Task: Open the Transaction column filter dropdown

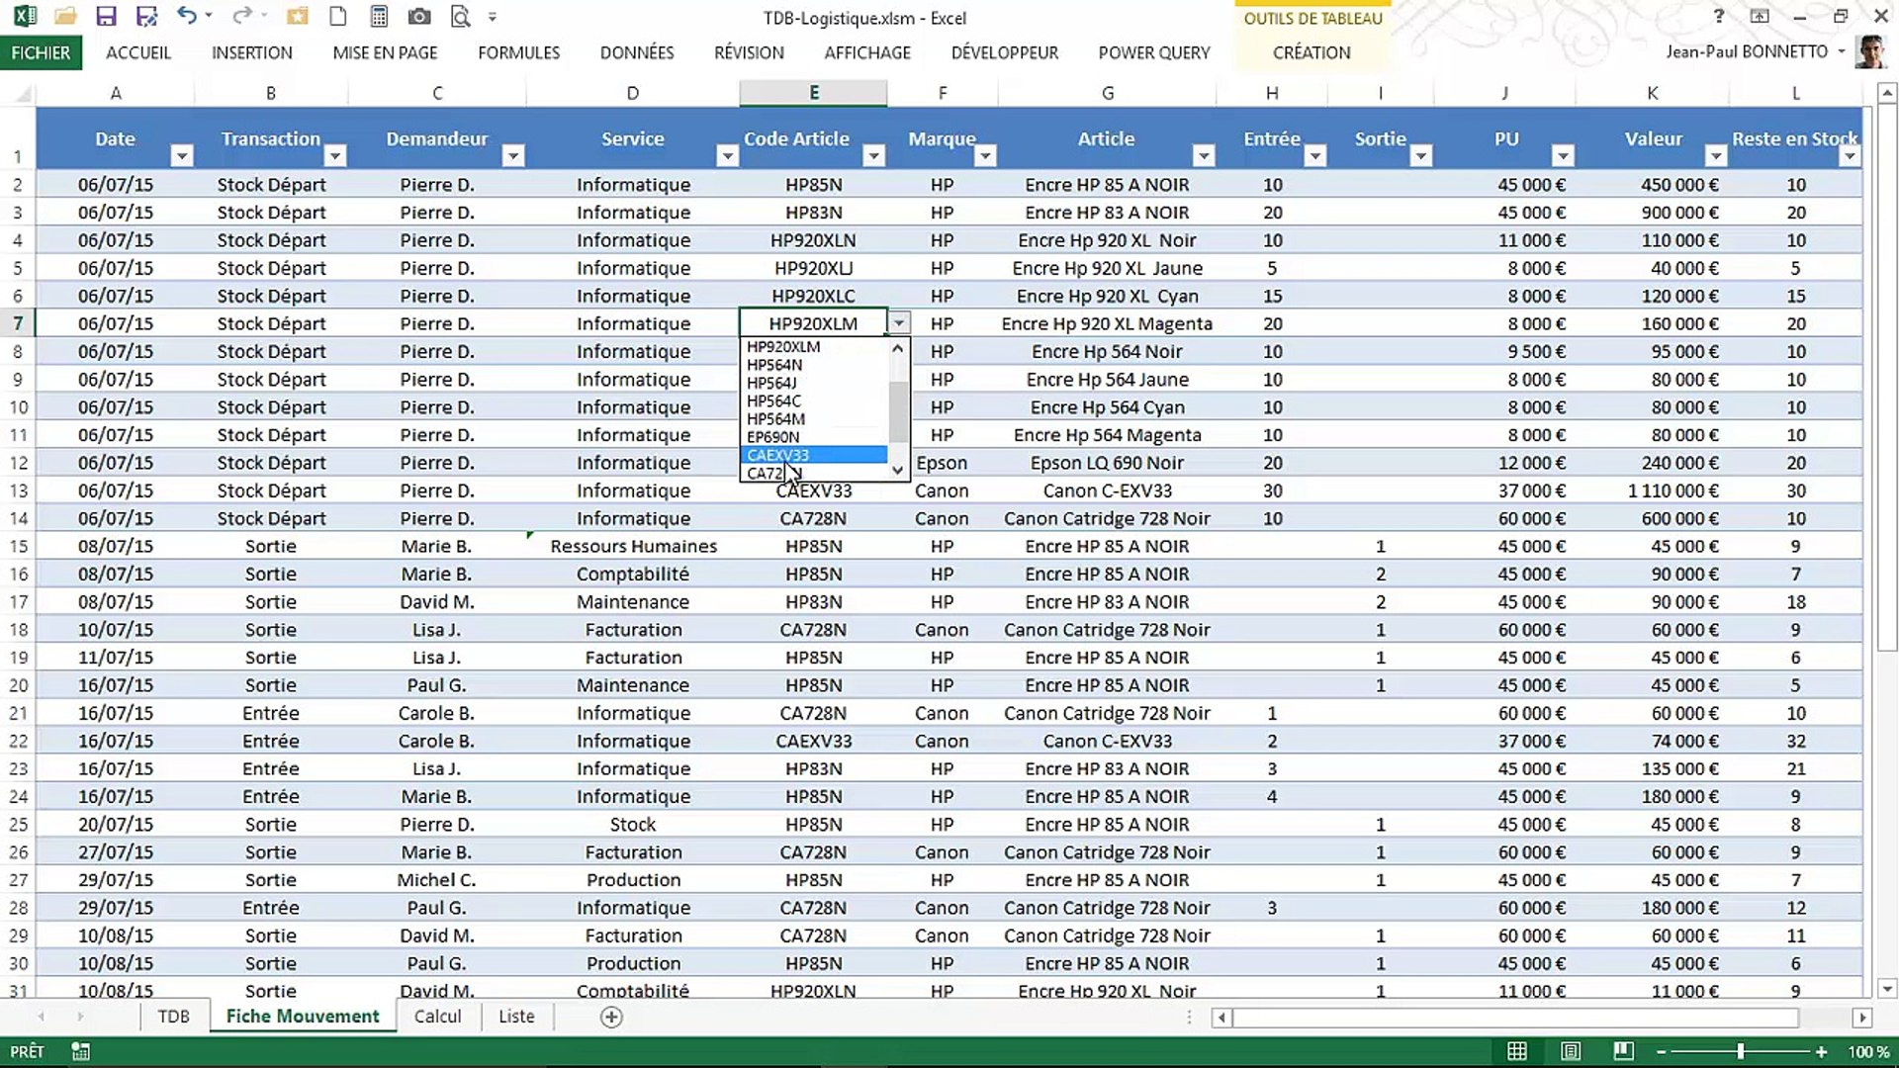Action: [335, 156]
